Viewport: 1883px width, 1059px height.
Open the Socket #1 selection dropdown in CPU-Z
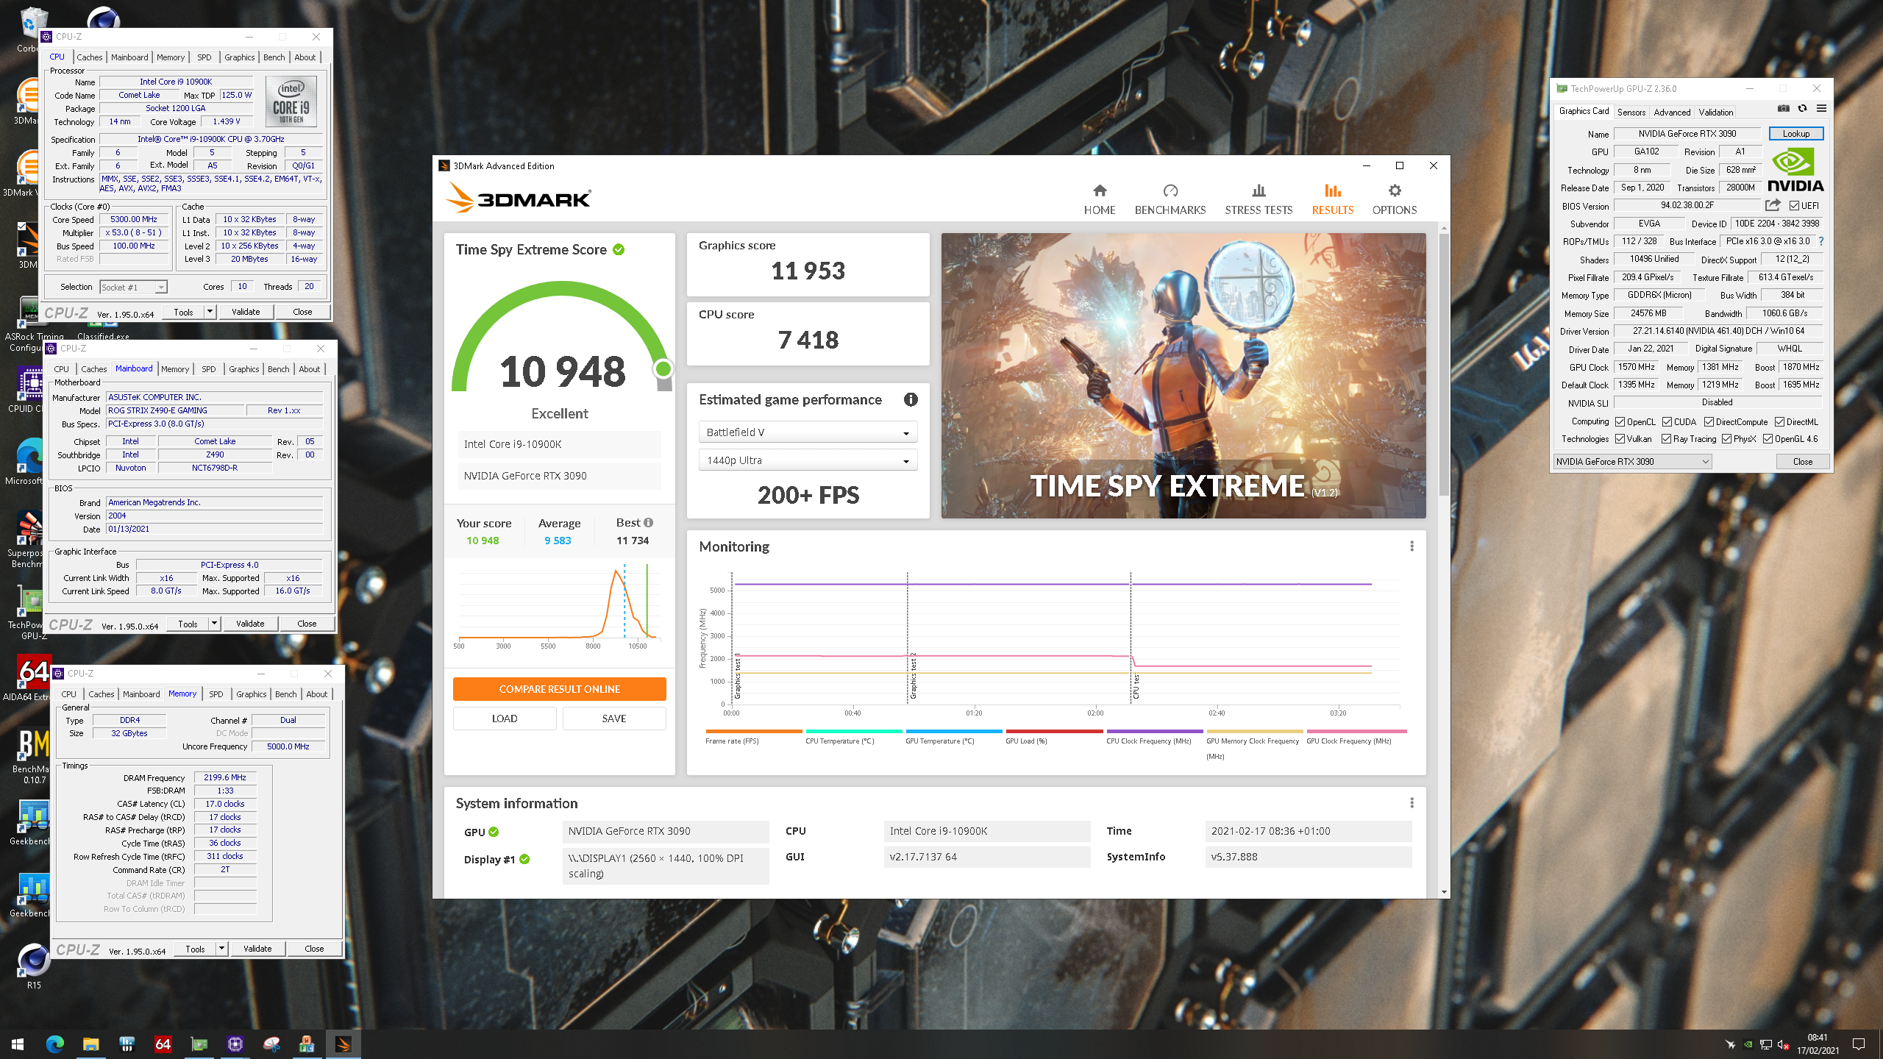tap(133, 287)
